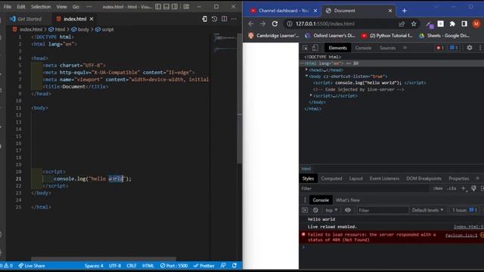Open Cambridge Learner's bookmark
Image resolution: width=484 pixels, height=272 pixels.
pyautogui.click(x=274, y=36)
